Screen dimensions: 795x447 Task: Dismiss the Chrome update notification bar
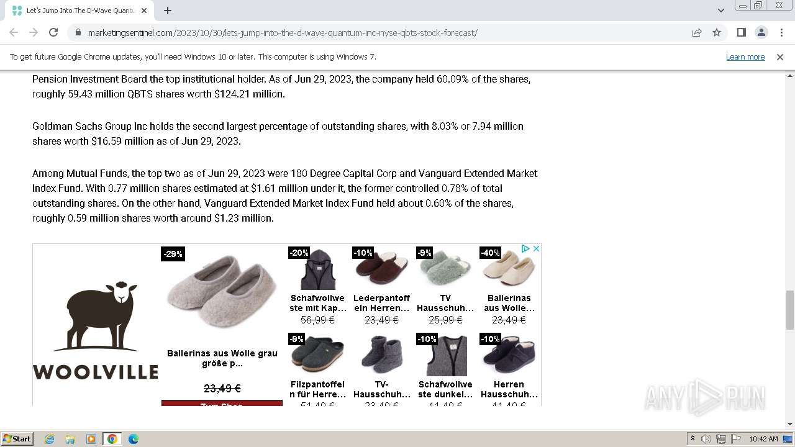780,56
